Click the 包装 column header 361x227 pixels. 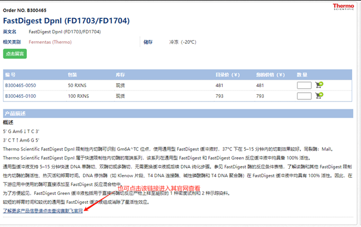(x=72, y=75)
